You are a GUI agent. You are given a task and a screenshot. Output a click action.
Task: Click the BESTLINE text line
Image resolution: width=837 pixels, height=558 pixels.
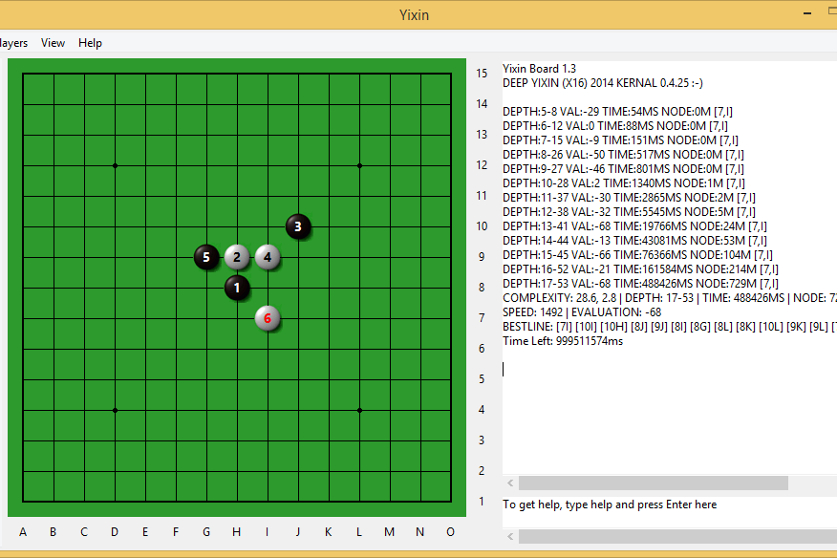coord(670,326)
